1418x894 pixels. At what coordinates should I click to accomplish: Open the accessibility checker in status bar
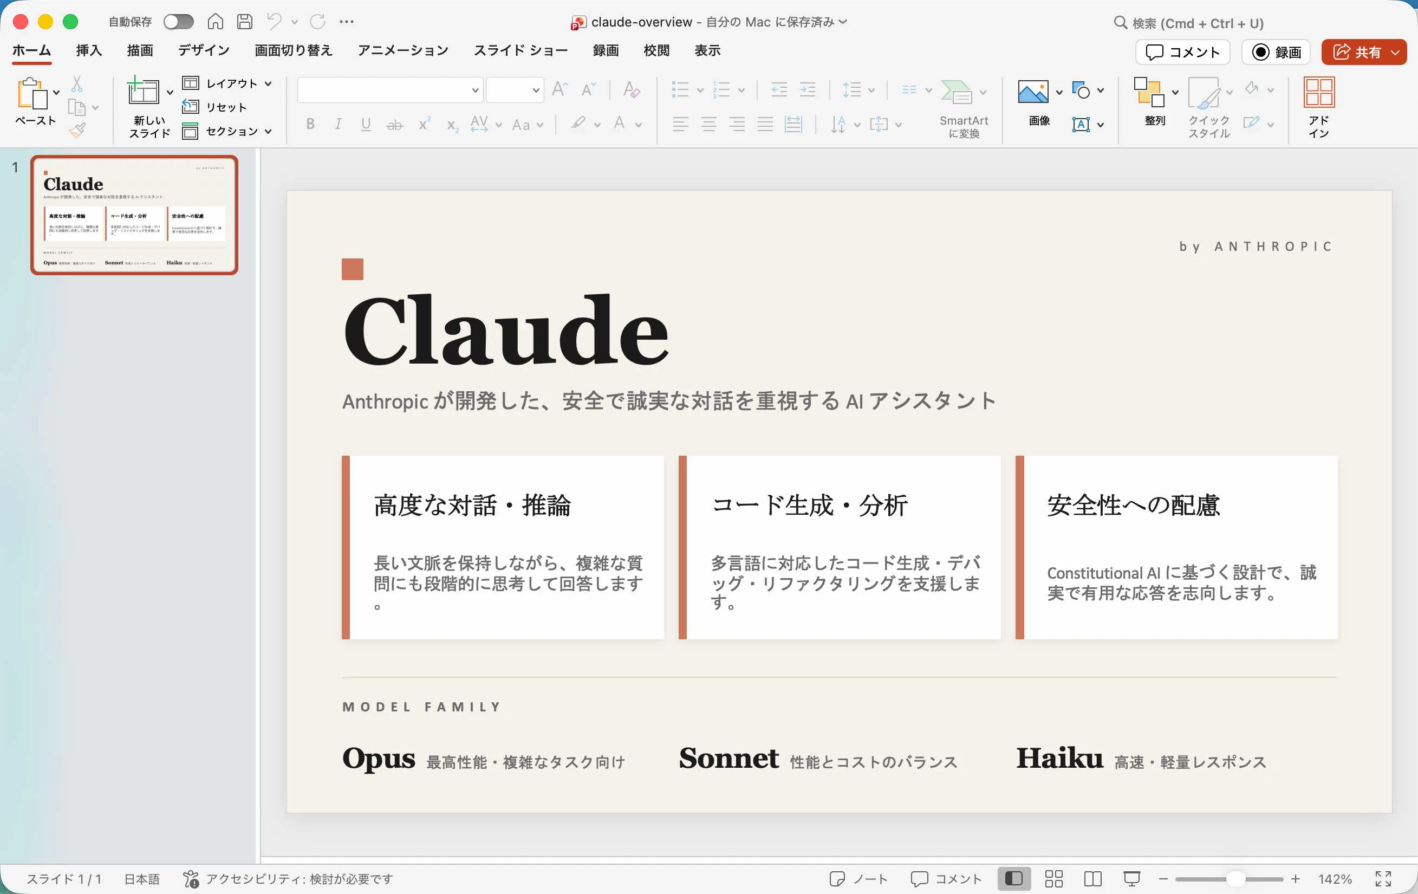pos(288,879)
